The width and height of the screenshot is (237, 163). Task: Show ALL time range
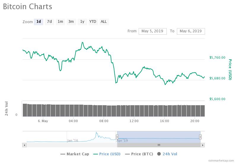click(x=104, y=22)
